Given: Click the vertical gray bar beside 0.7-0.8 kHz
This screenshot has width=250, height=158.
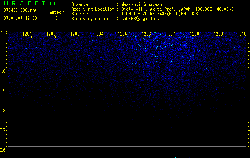Looking at the screenshot, I should (8, 122).
